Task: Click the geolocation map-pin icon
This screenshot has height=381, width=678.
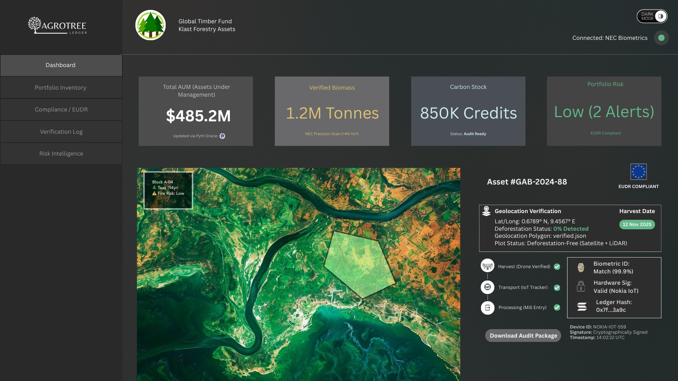Action: [487, 211]
